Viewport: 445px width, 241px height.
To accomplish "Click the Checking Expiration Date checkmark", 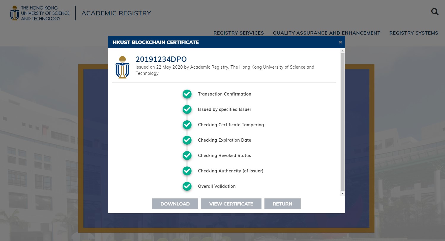I will [x=187, y=140].
